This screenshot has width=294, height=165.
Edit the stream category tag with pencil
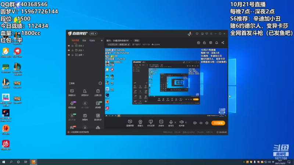click(129, 44)
